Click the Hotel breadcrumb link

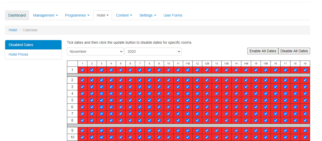13,30
